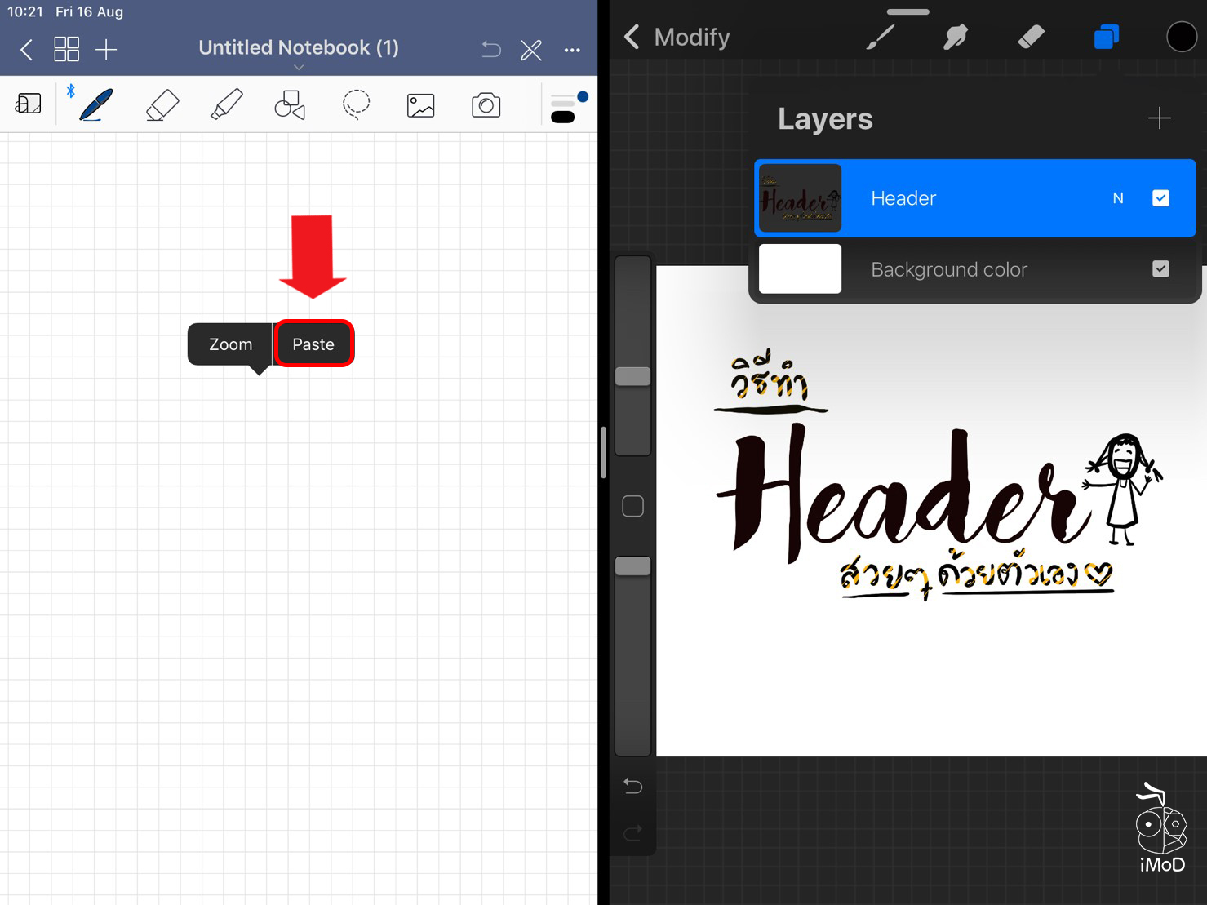
Task: Tap the Header layer thumbnail
Action: point(800,197)
